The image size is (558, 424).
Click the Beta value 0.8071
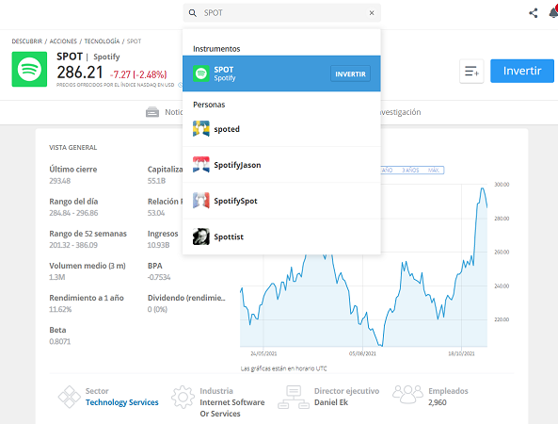pos(60,341)
